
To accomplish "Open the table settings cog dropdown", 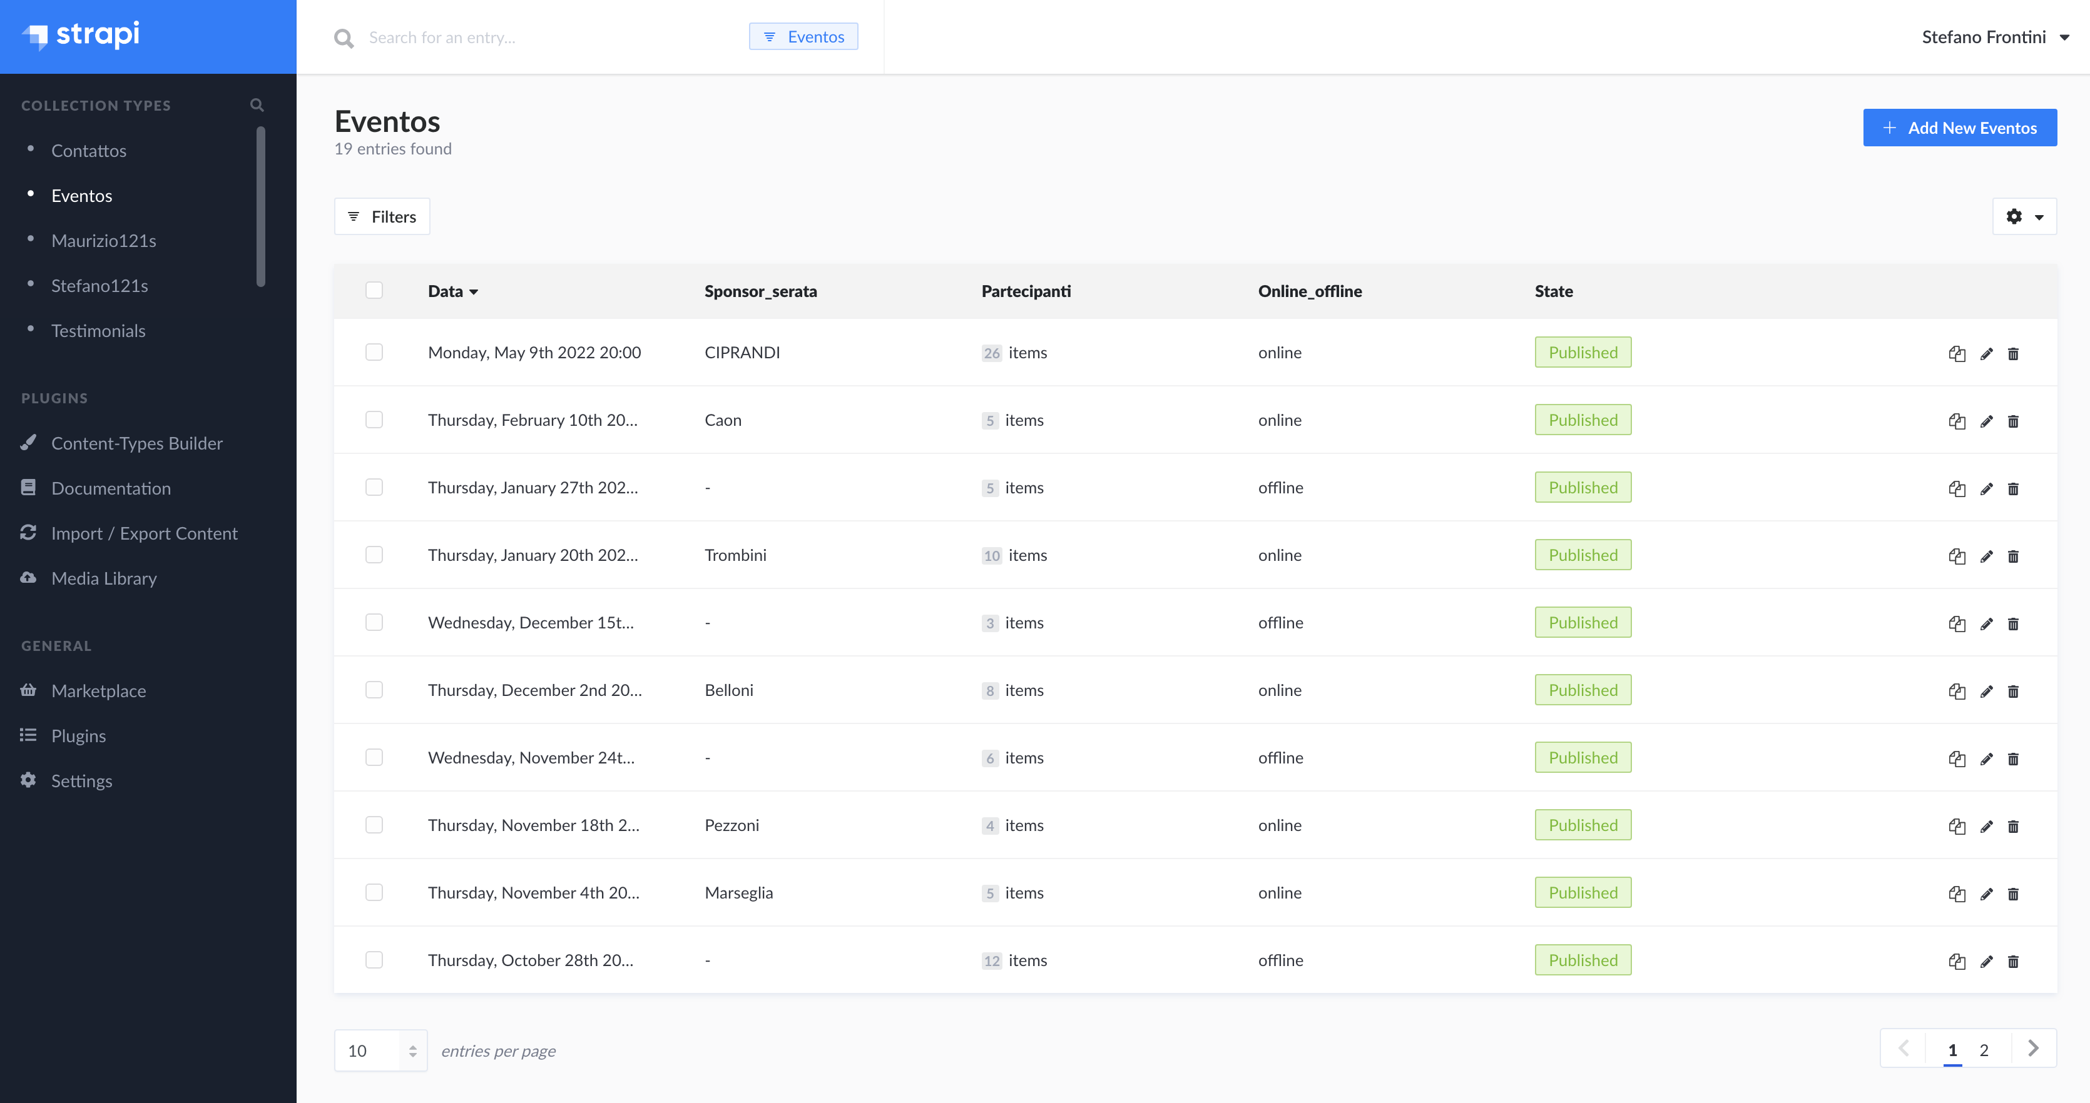I will 2024,216.
